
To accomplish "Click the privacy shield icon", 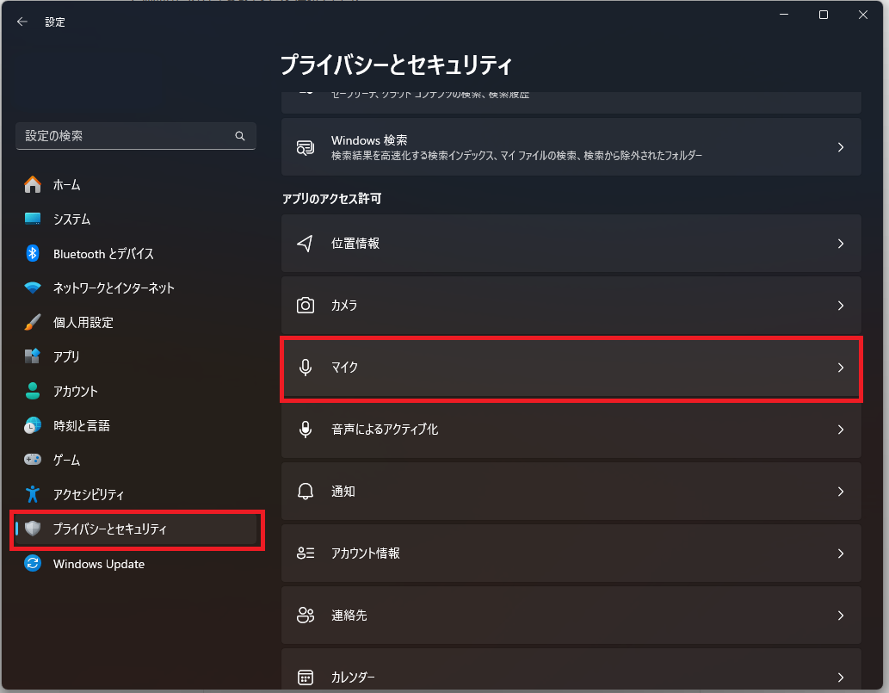I will (x=33, y=529).
